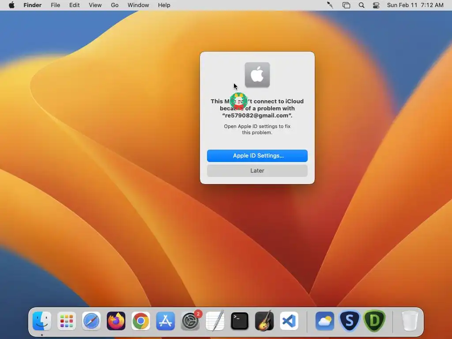The image size is (452, 339).
Task: Open the Help menu
Action: tap(164, 5)
